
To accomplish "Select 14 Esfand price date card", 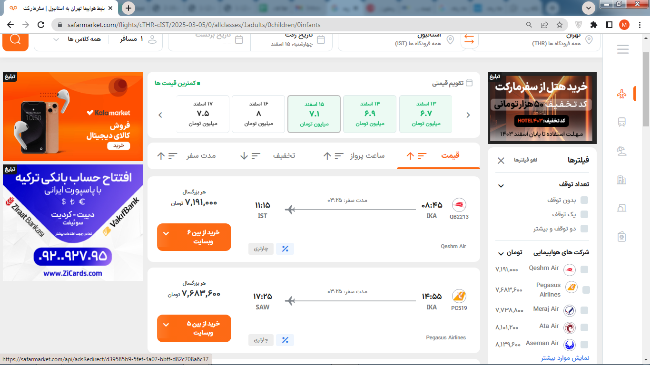I will coord(370,114).
